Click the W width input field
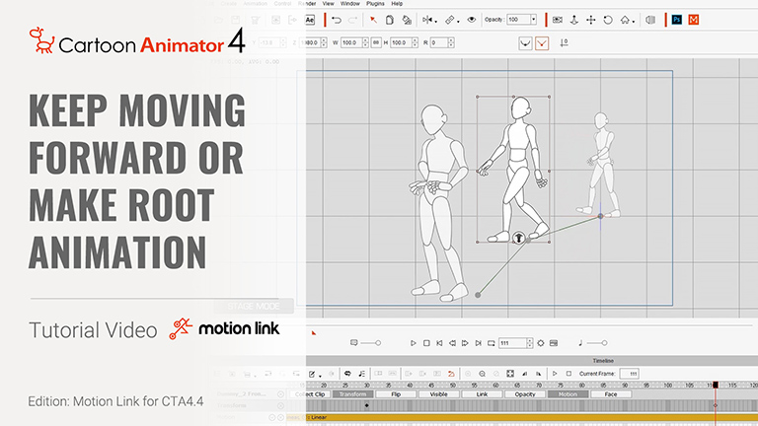This screenshot has height=426, width=758. (x=351, y=42)
